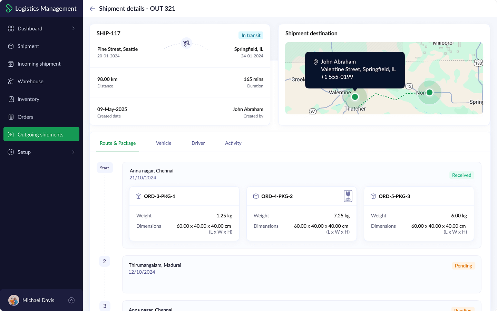Click Michael Davis profile avatar
This screenshot has width=497, height=311.
[14, 300]
